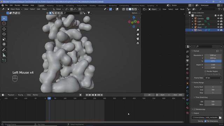Open the Physics properties tab
Screen dimensions: 224x126
[188, 96]
